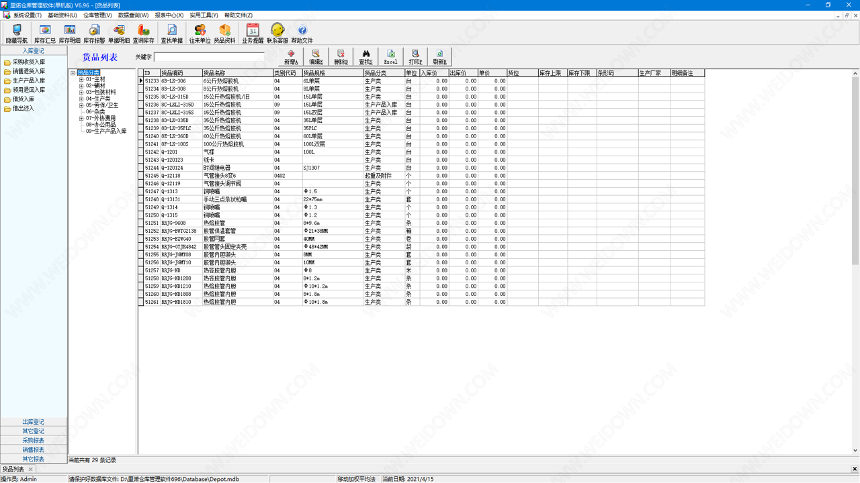Open the 仓库管理(V) menu
The width and height of the screenshot is (860, 483).
pos(97,15)
